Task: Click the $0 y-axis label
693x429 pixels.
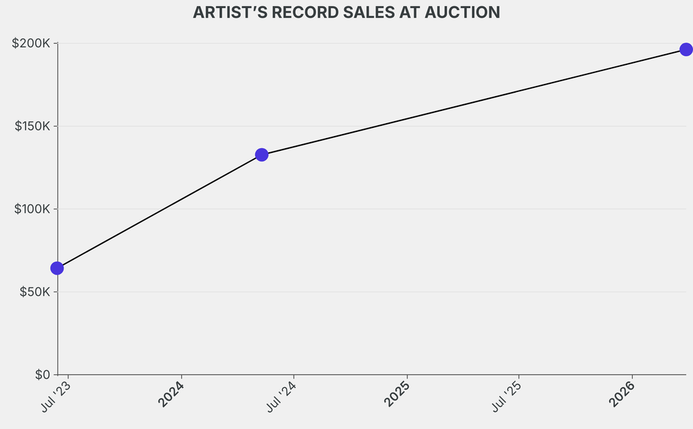Action: [43, 375]
